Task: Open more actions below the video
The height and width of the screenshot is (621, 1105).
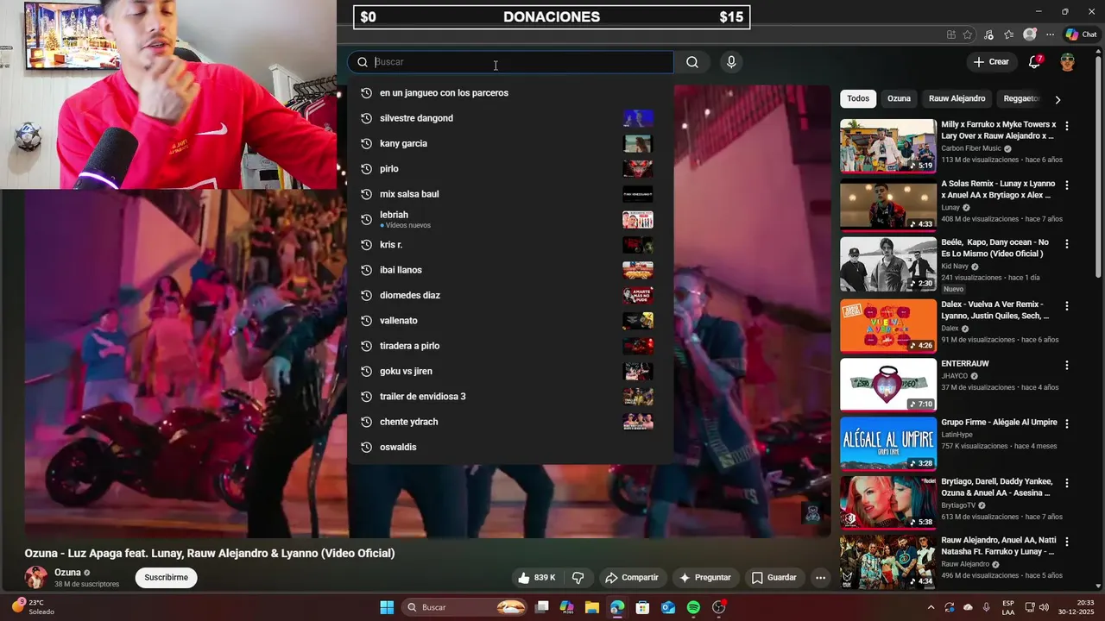Action: click(x=821, y=578)
